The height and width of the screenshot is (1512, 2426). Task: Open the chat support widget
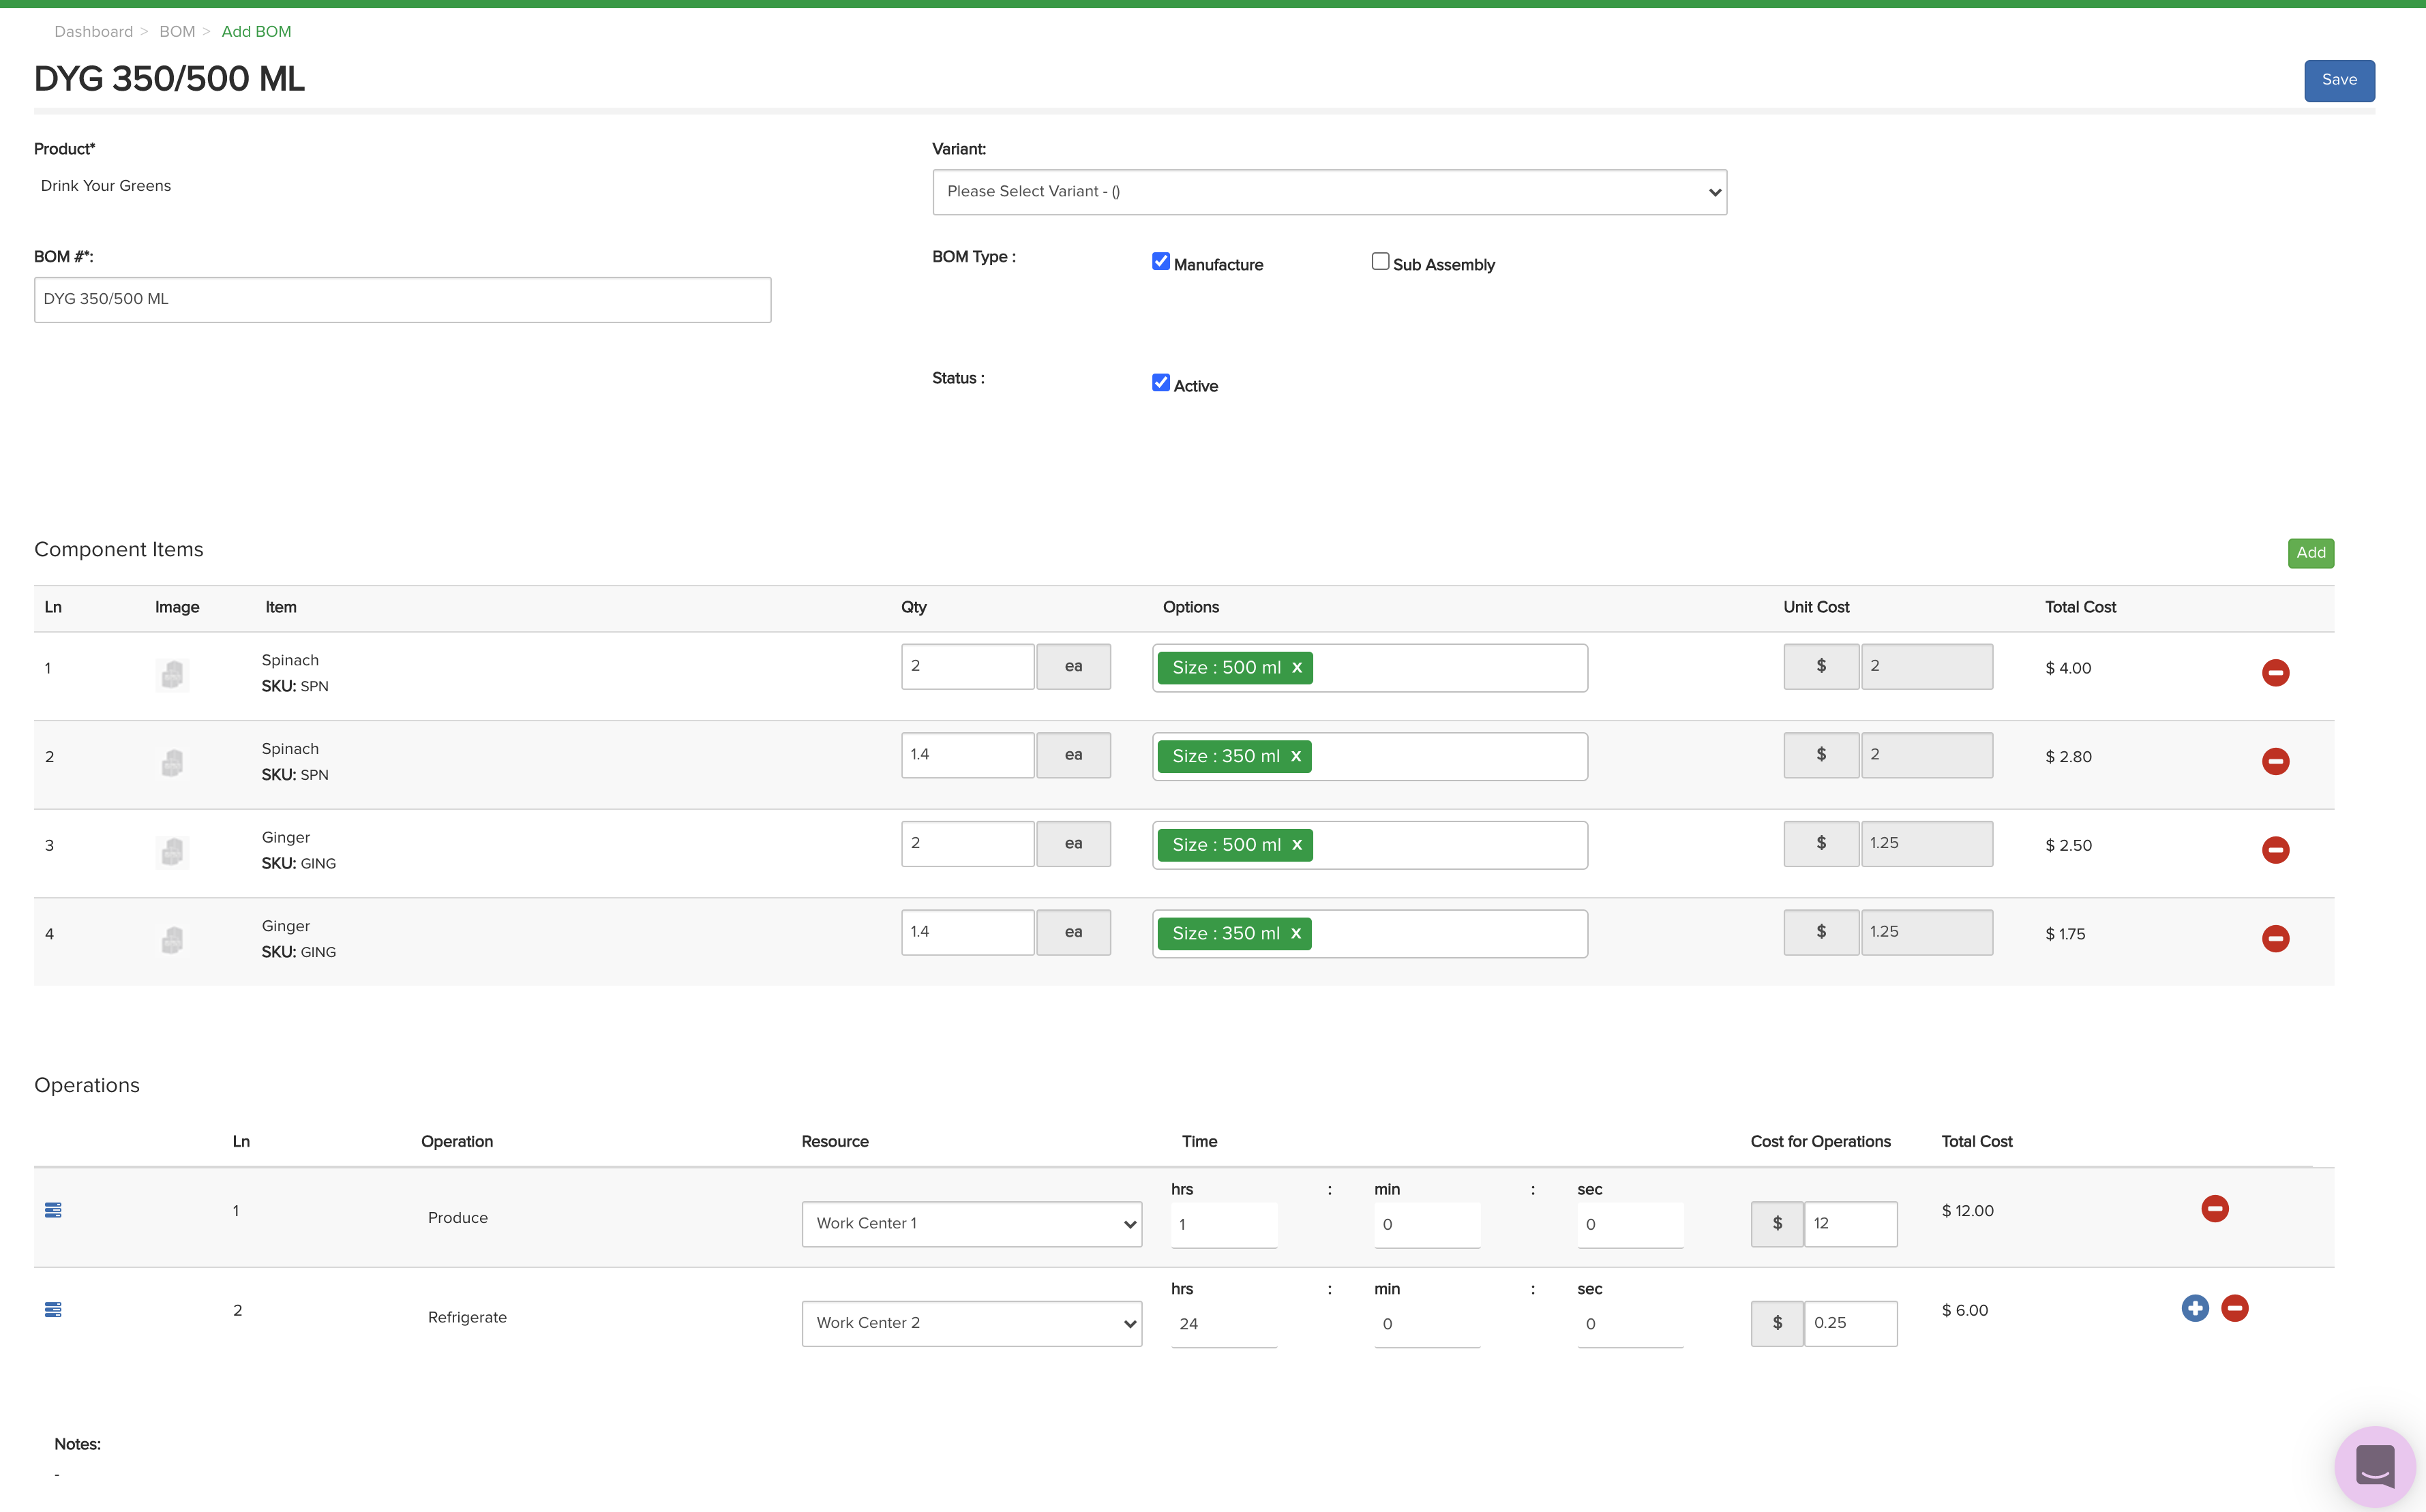(x=2374, y=1466)
